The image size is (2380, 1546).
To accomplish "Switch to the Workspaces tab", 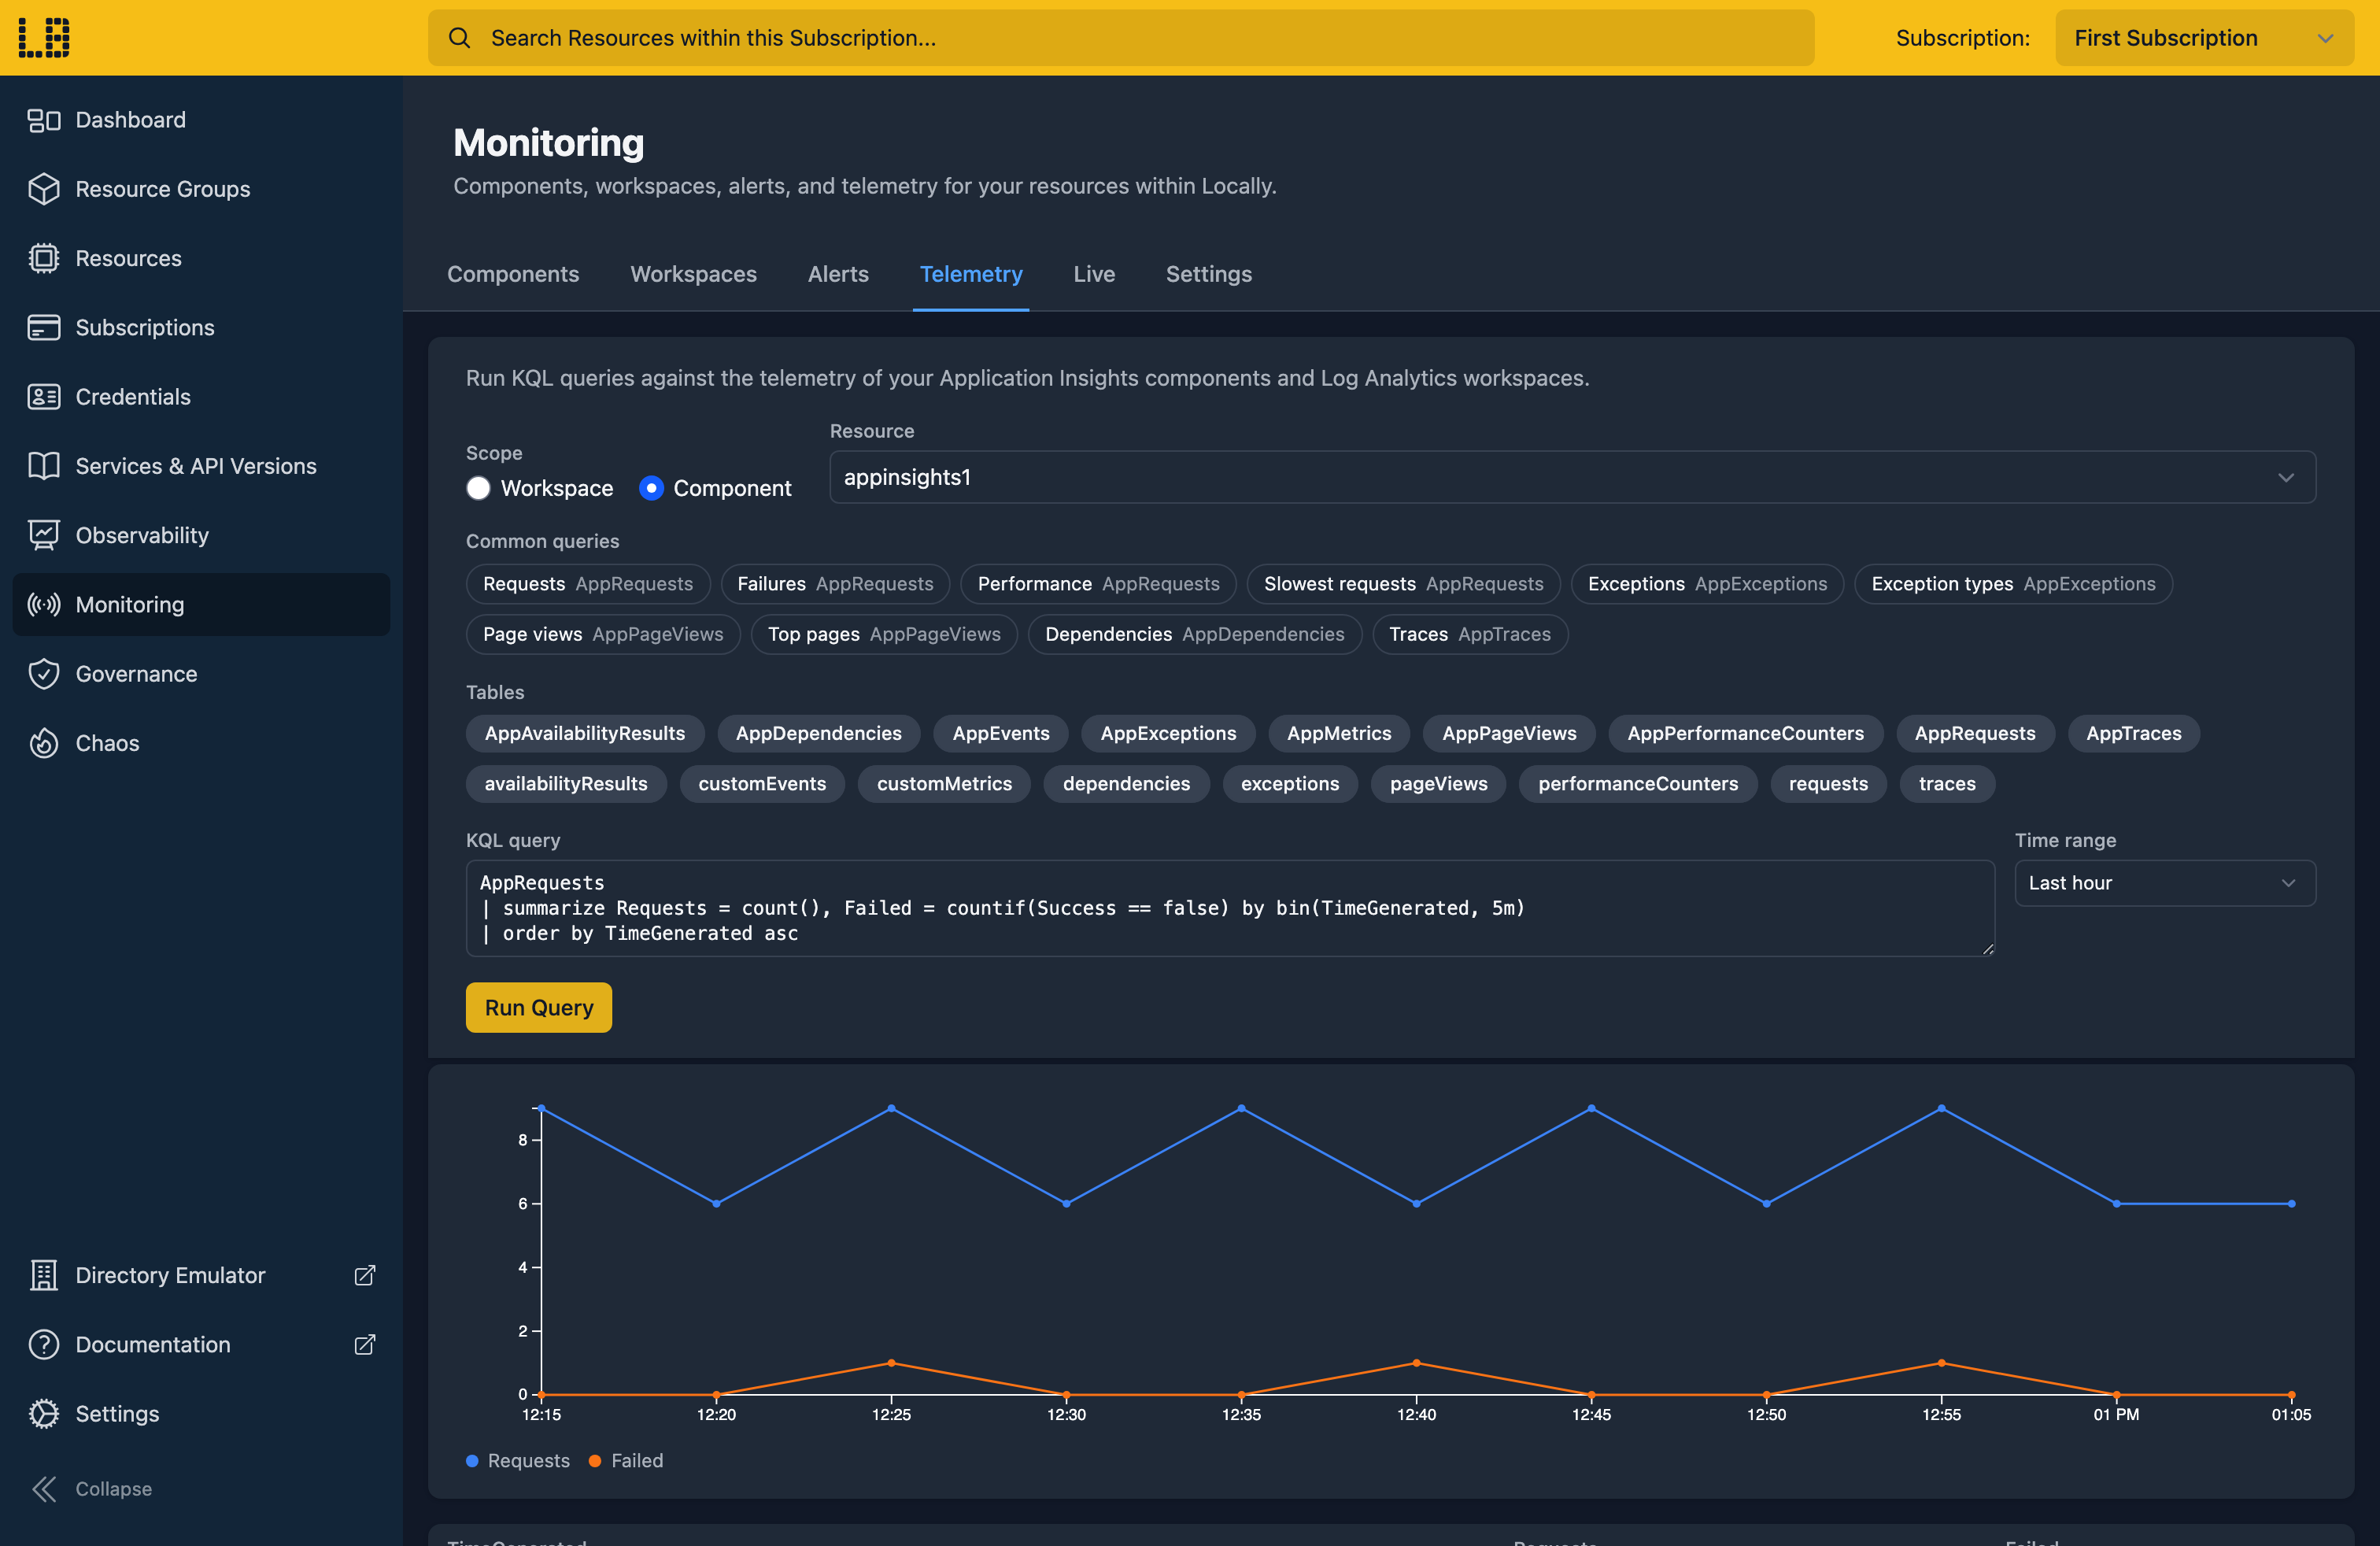I will pyautogui.click(x=693, y=274).
